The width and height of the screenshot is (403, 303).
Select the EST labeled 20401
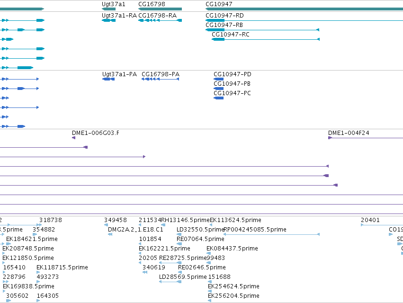370,220
